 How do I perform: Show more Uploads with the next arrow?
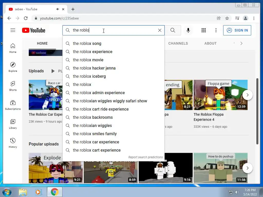[x=248, y=95]
